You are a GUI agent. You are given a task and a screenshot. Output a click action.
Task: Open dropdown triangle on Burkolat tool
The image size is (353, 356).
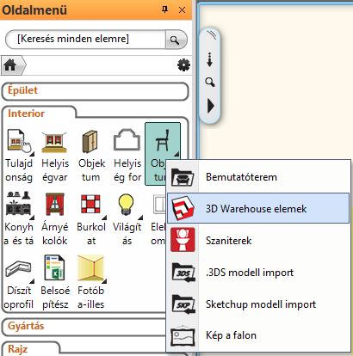[104, 218]
